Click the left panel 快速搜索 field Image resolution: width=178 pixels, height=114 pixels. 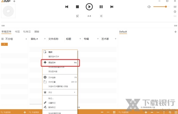[12, 112]
